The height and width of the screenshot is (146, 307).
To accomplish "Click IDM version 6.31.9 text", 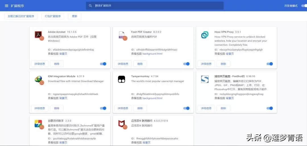I will (80, 76).
